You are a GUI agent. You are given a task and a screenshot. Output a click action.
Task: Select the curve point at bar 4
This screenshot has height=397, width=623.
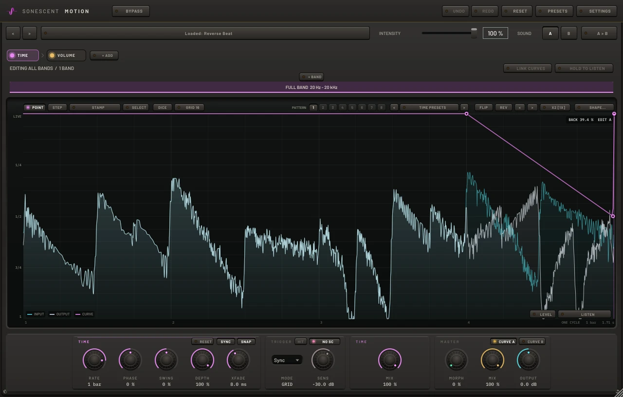tap(466, 114)
